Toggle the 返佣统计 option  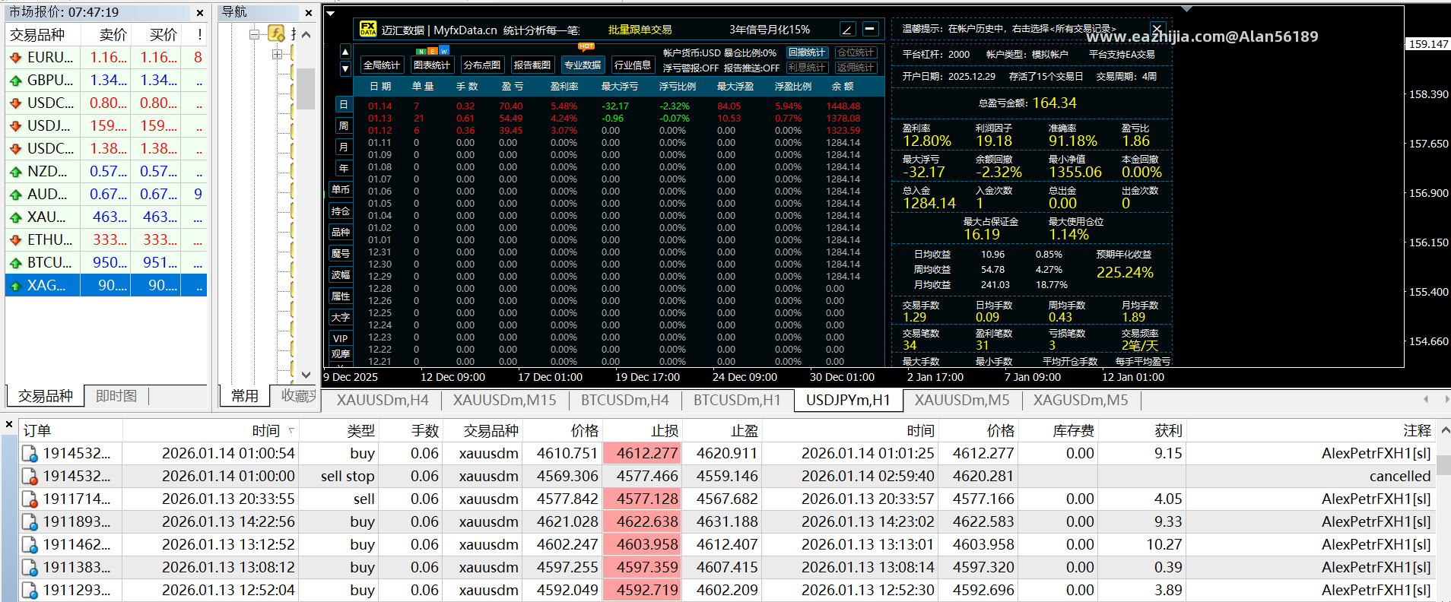856,68
